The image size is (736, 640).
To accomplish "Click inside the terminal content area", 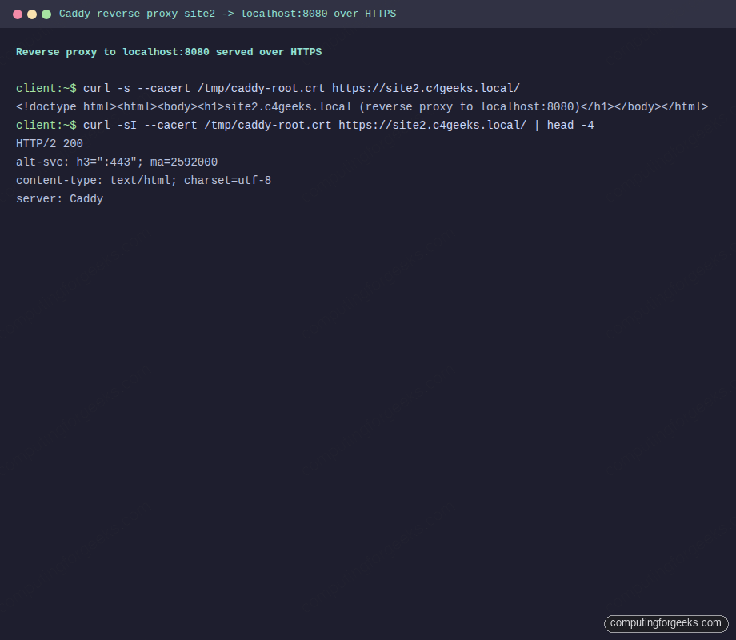I will click(x=368, y=360).
